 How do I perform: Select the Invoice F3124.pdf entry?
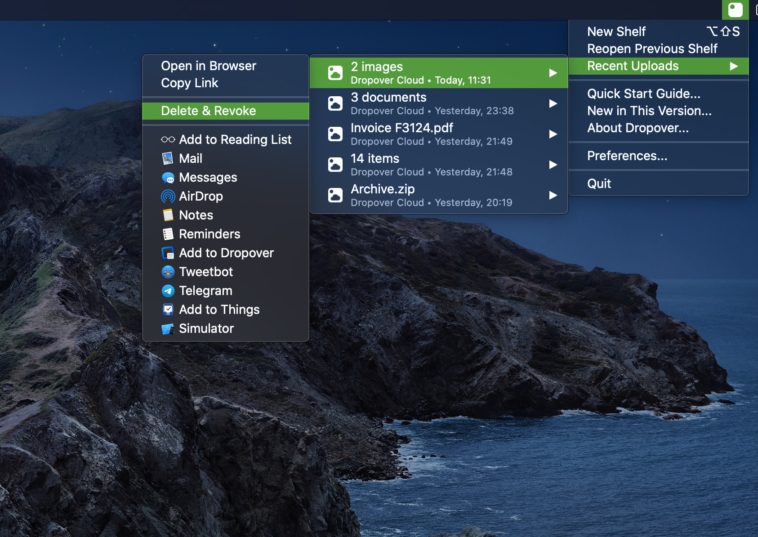(x=439, y=134)
